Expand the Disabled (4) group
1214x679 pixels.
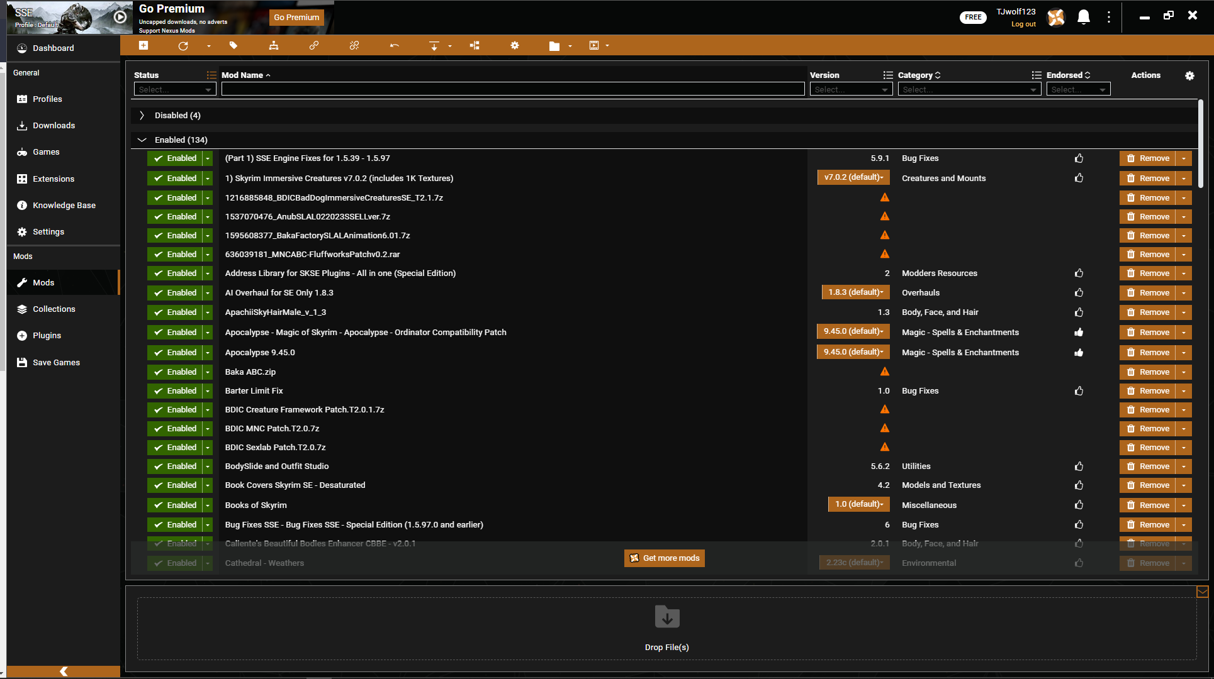point(142,115)
